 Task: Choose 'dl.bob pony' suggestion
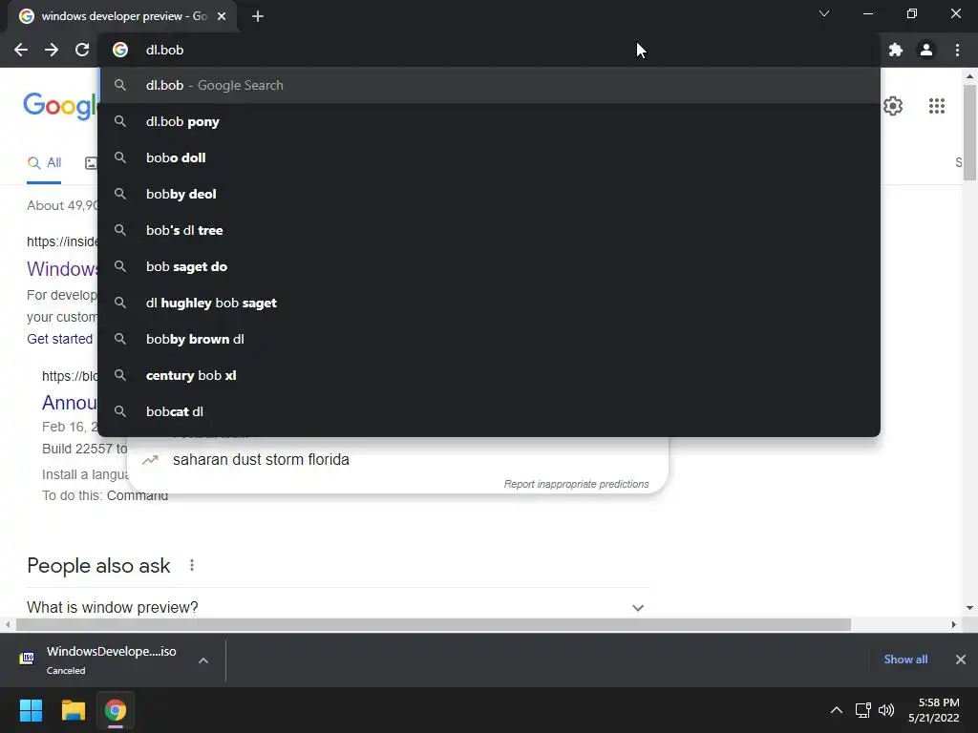tap(489, 121)
